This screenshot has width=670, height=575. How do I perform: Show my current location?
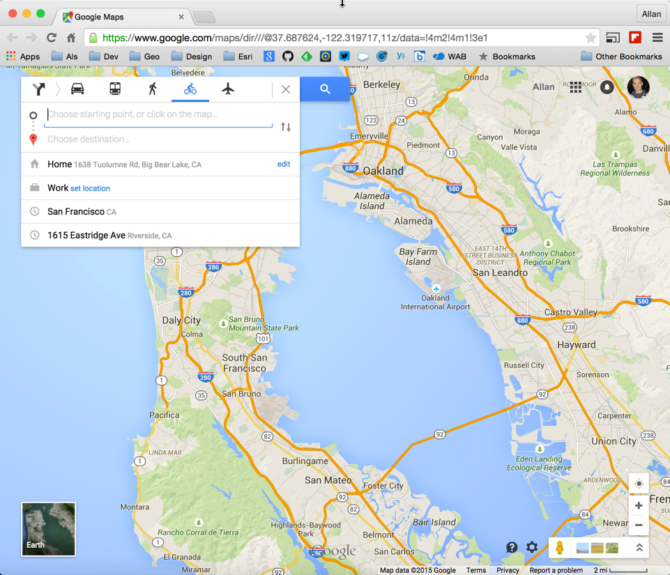pos(639,484)
